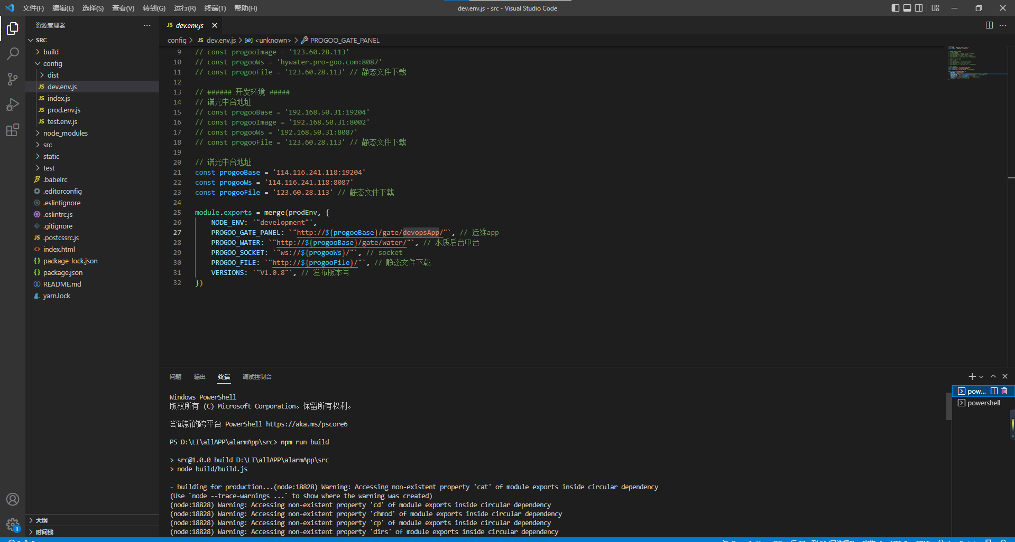Open the Search view in activity bar
Screen dimensions: 1015x542
pyautogui.click(x=13, y=53)
